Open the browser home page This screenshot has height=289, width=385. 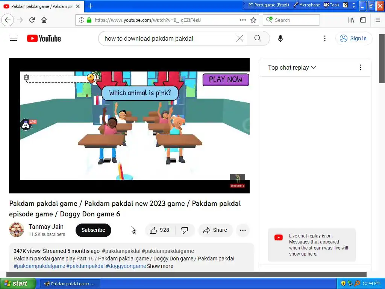tap(44, 20)
